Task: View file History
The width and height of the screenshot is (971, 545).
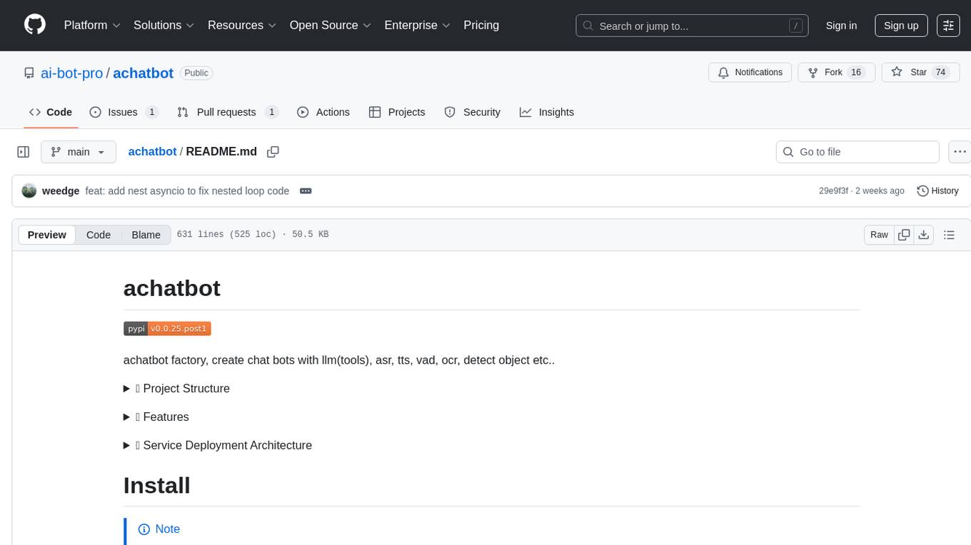Action: coord(937,191)
